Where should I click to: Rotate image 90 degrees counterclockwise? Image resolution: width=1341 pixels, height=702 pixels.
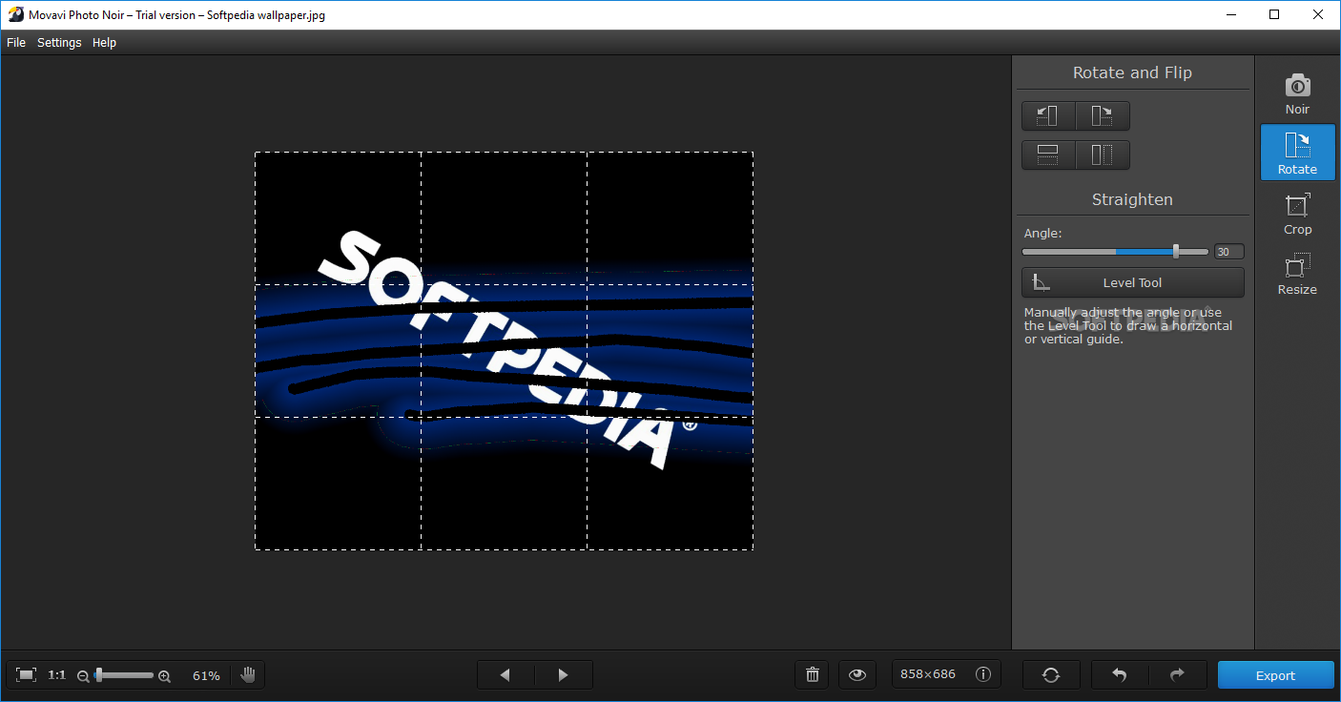click(1048, 115)
